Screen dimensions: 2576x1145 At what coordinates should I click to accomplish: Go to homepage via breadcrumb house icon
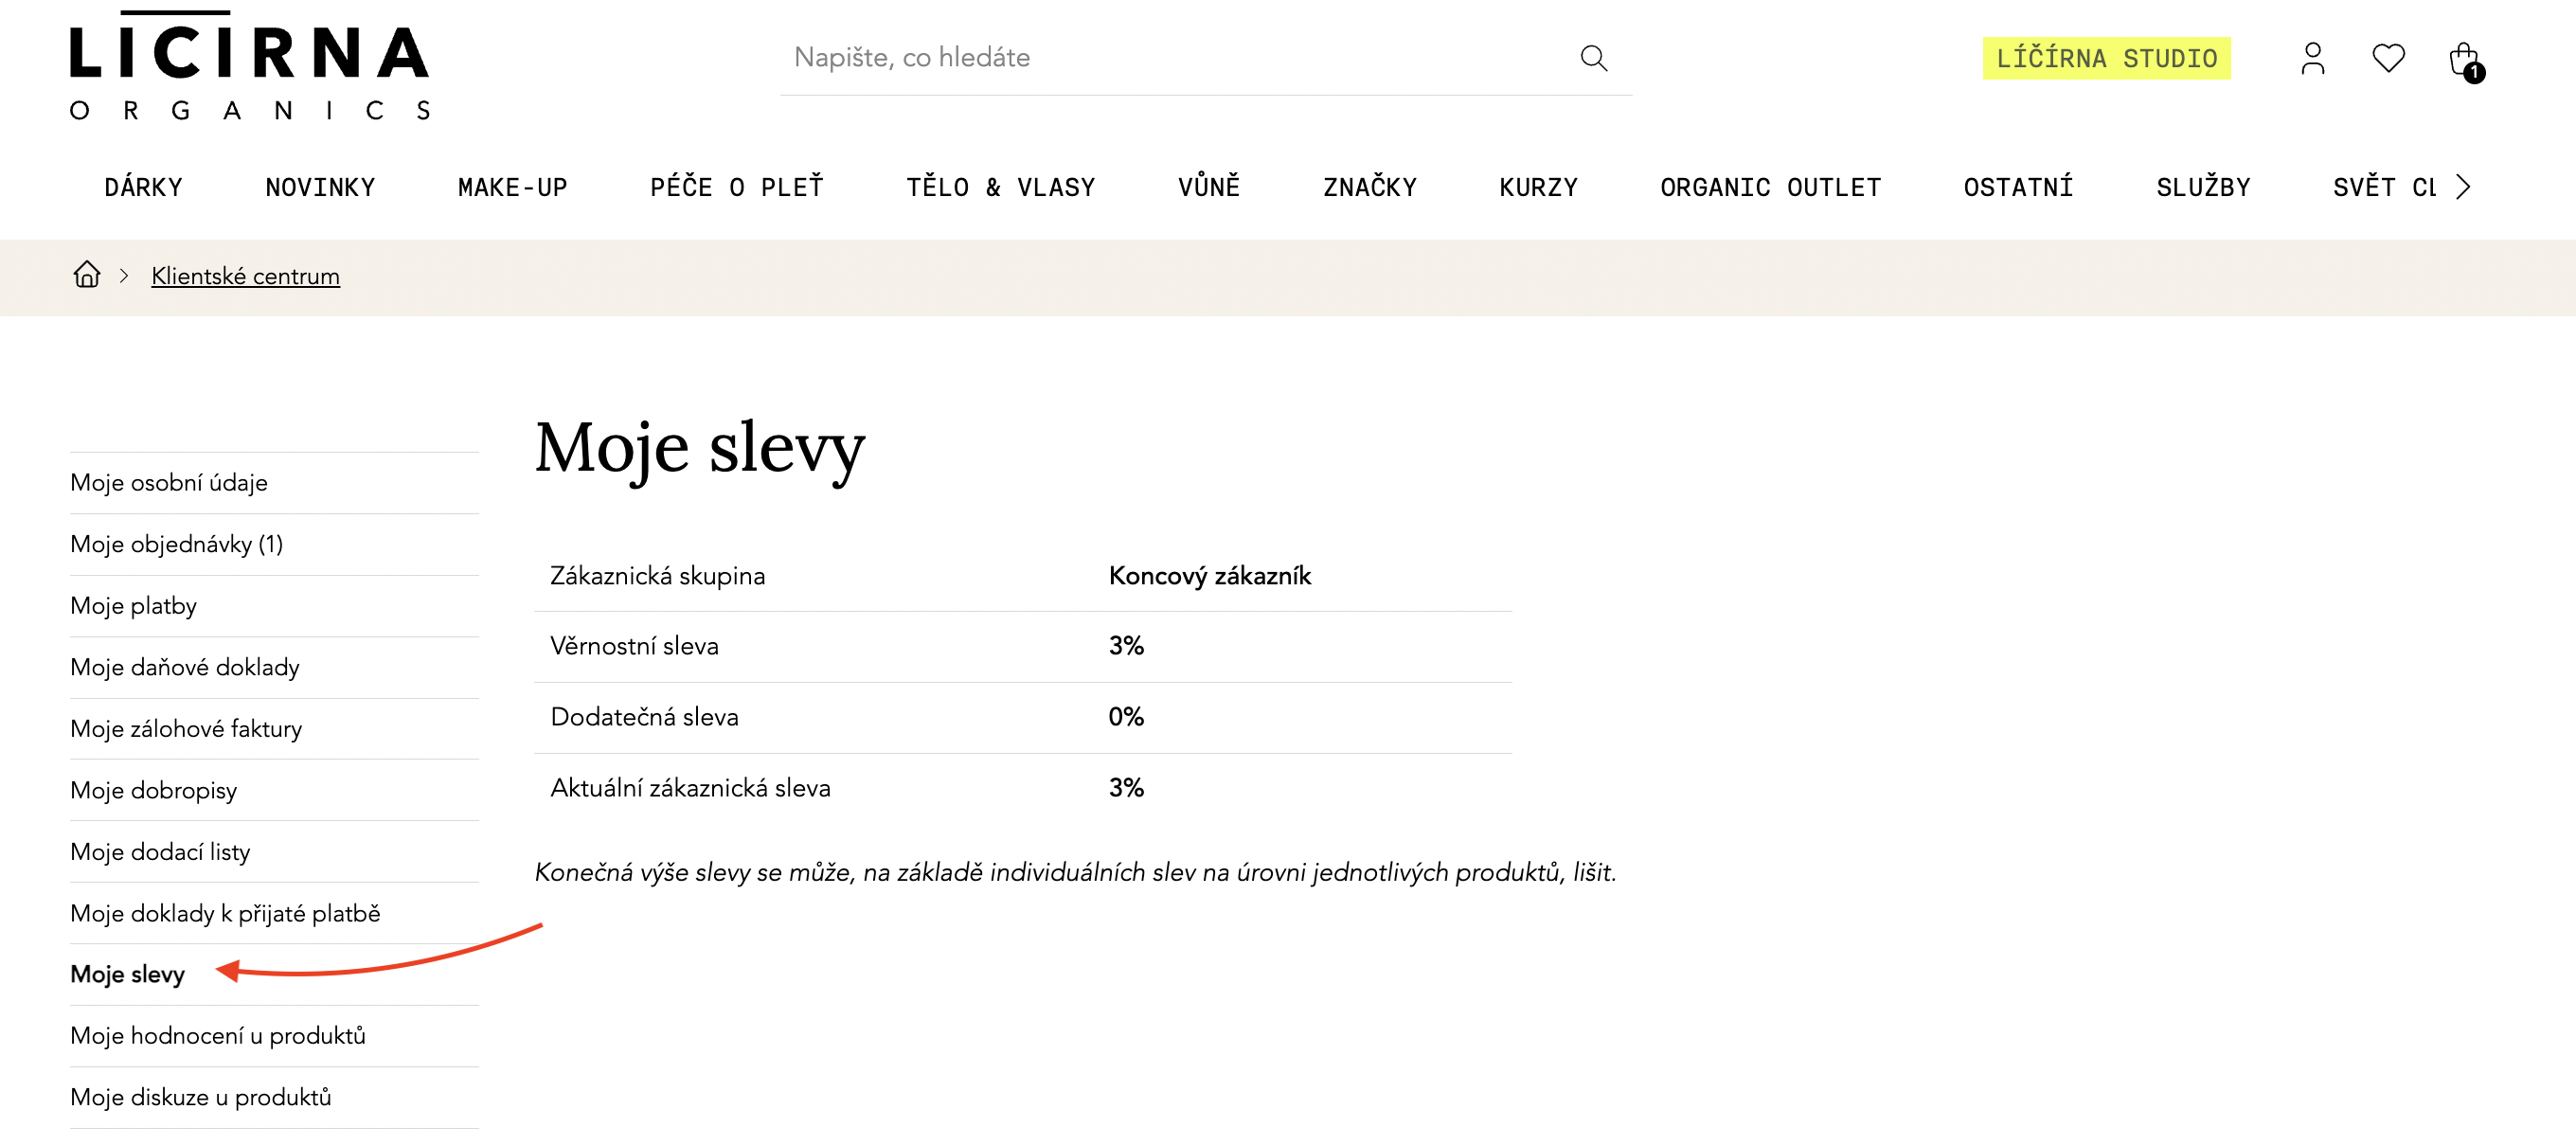click(87, 275)
